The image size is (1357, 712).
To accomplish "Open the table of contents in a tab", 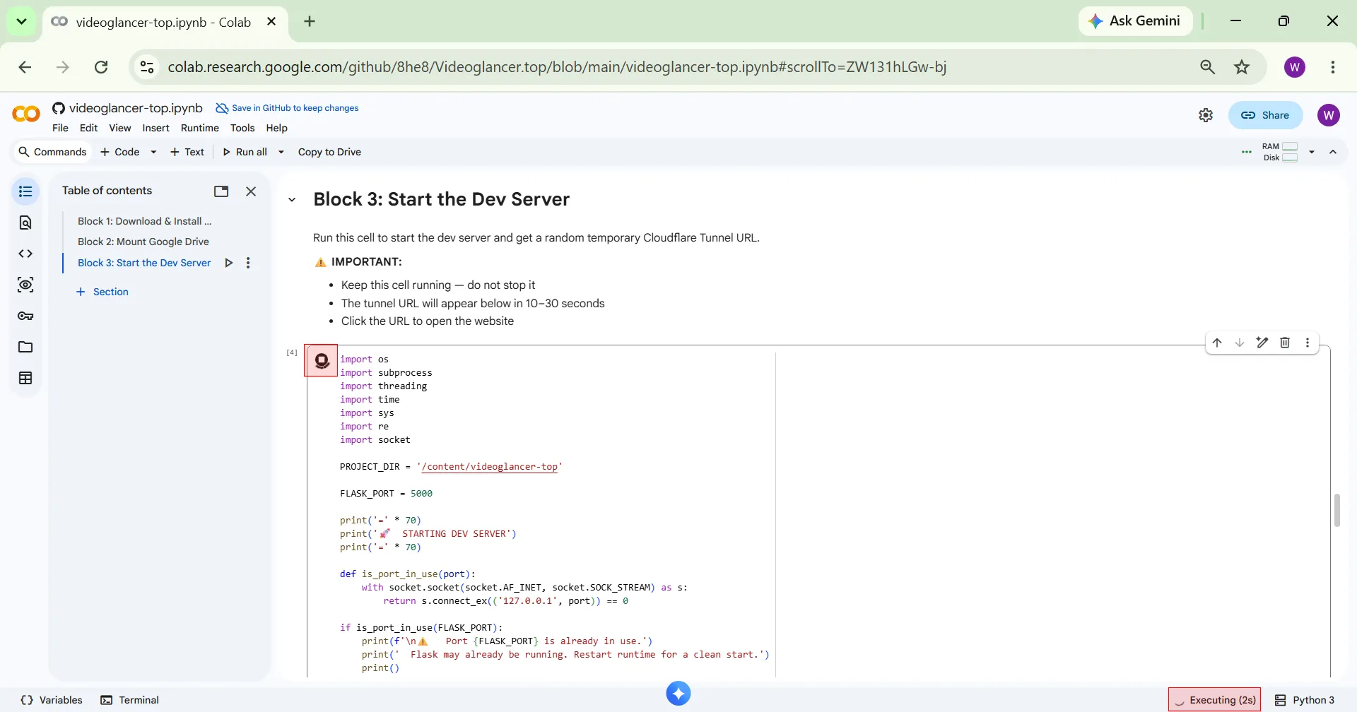I will (x=221, y=191).
